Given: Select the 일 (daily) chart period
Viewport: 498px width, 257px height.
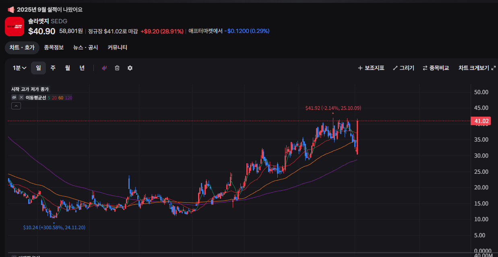Looking at the screenshot, I should 38,68.
